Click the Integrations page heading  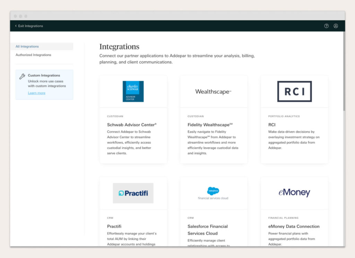[119, 47]
